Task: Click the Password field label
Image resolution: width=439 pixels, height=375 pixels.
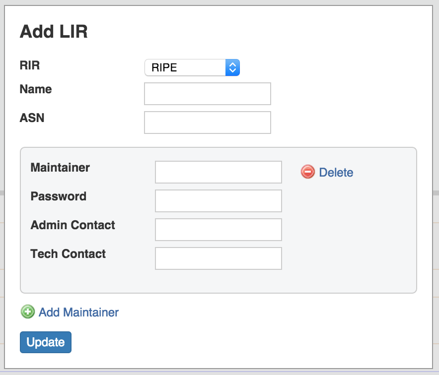Action: 58,196
